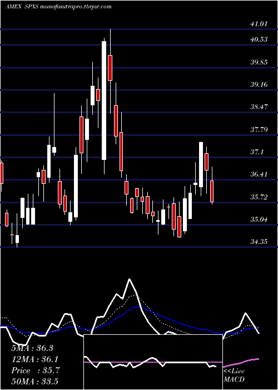Click the 40.53 price level label

259,40
